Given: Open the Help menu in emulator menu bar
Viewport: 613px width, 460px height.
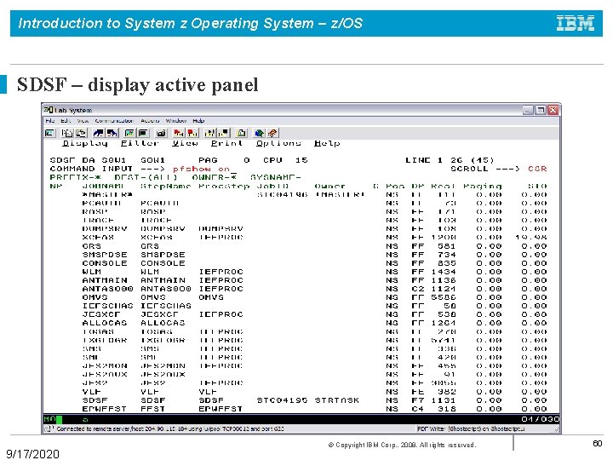Looking at the screenshot, I should click(198, 120).
